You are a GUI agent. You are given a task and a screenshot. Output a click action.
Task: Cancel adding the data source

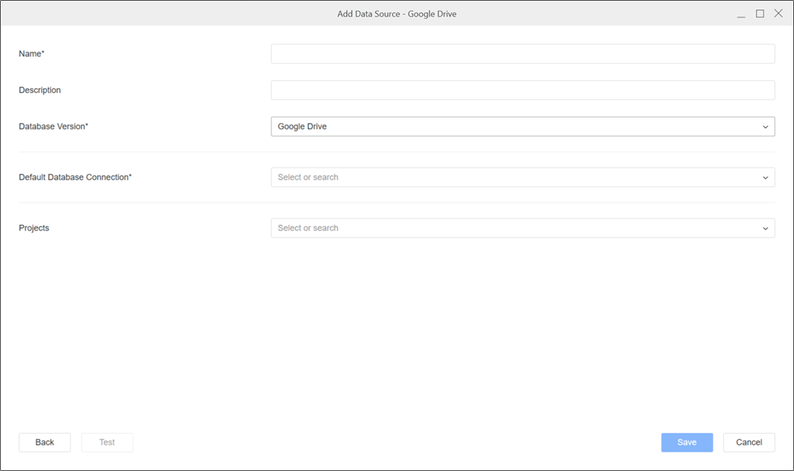pyautogui.click(x=749, y=442)
